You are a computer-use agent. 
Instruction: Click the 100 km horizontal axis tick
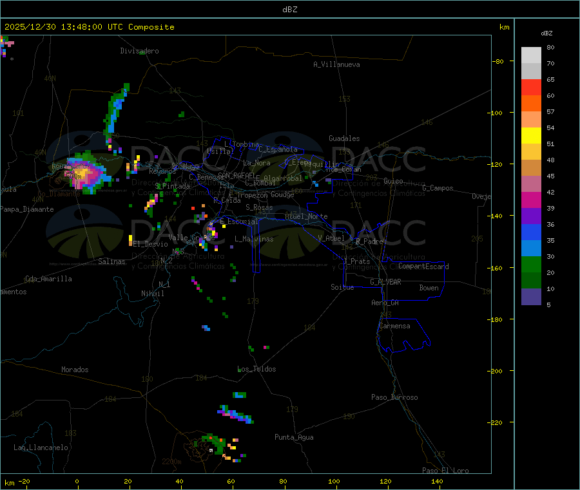tap(334, 481)
